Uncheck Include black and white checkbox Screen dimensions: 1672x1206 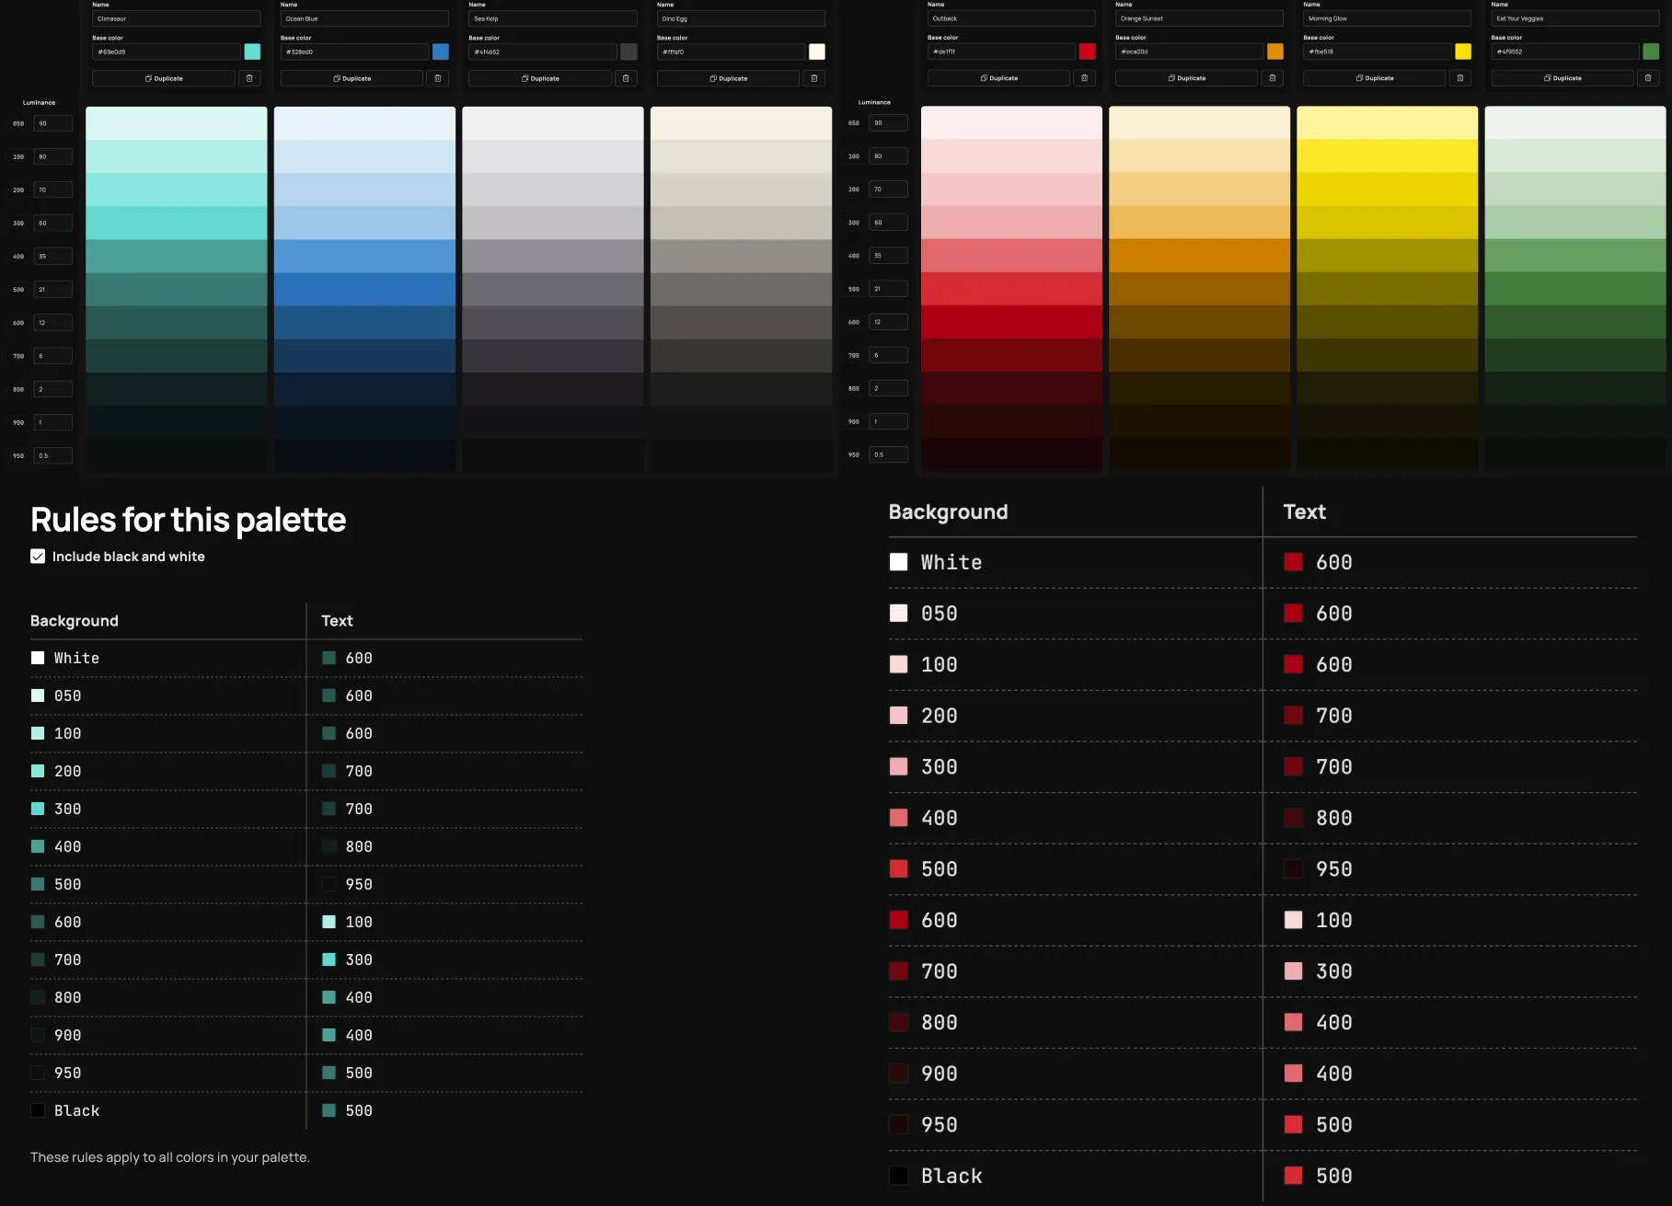coord(38,557)
